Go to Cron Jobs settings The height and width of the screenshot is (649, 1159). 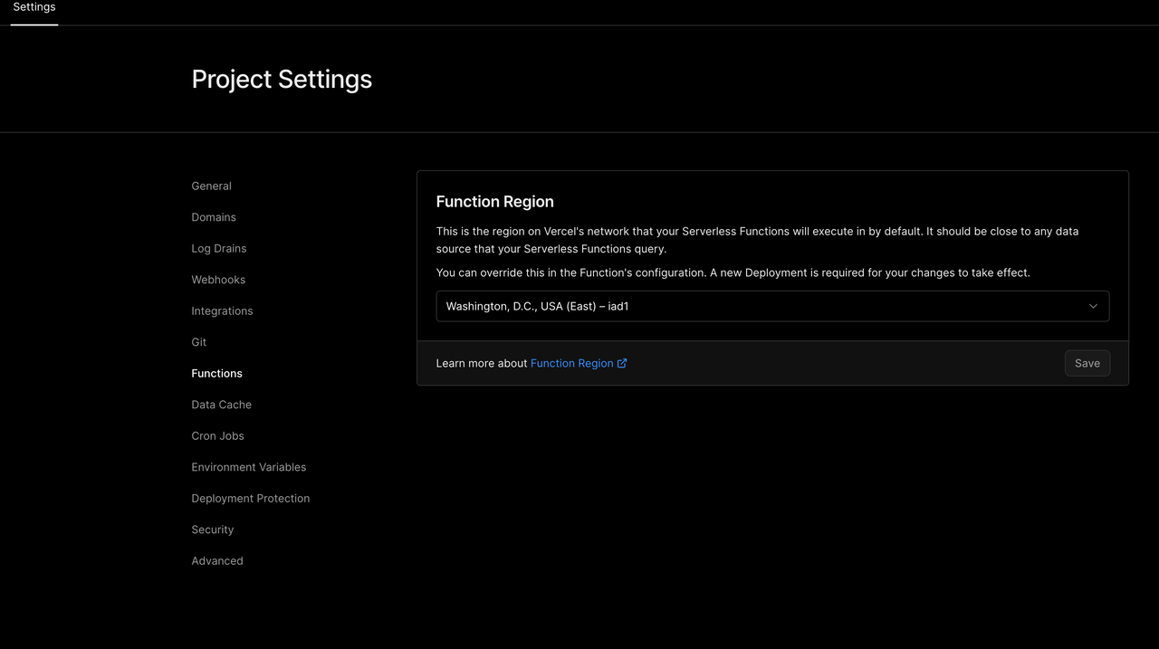click(x=217, y=435)
